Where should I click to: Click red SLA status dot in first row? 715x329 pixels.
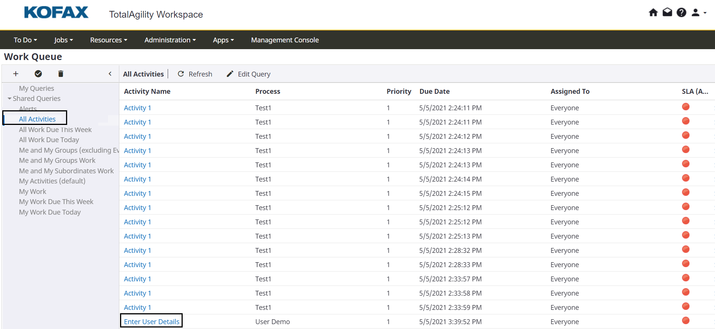[685, 107]
